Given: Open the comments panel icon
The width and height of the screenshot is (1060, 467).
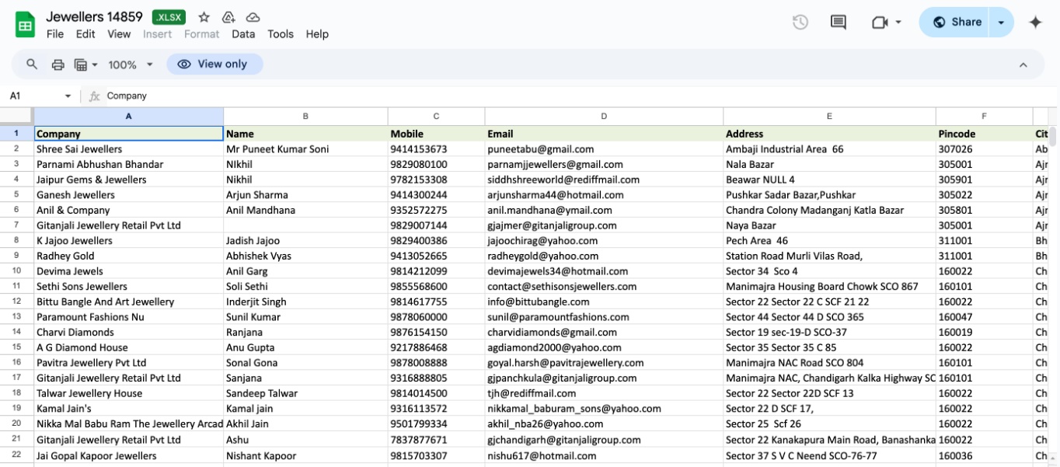Looking at the screenshot, I should pyautogui.click(x=839, y=23).
